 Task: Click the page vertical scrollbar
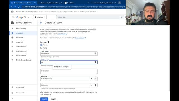(x=169, y=58)
